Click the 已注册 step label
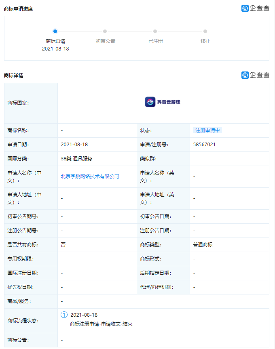 click(155, 41)
